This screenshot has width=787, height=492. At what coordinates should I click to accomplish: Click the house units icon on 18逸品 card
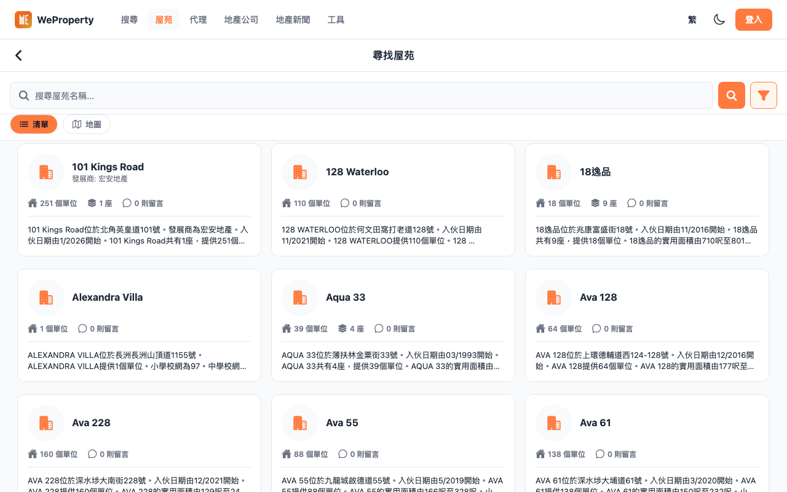(540, 203)
